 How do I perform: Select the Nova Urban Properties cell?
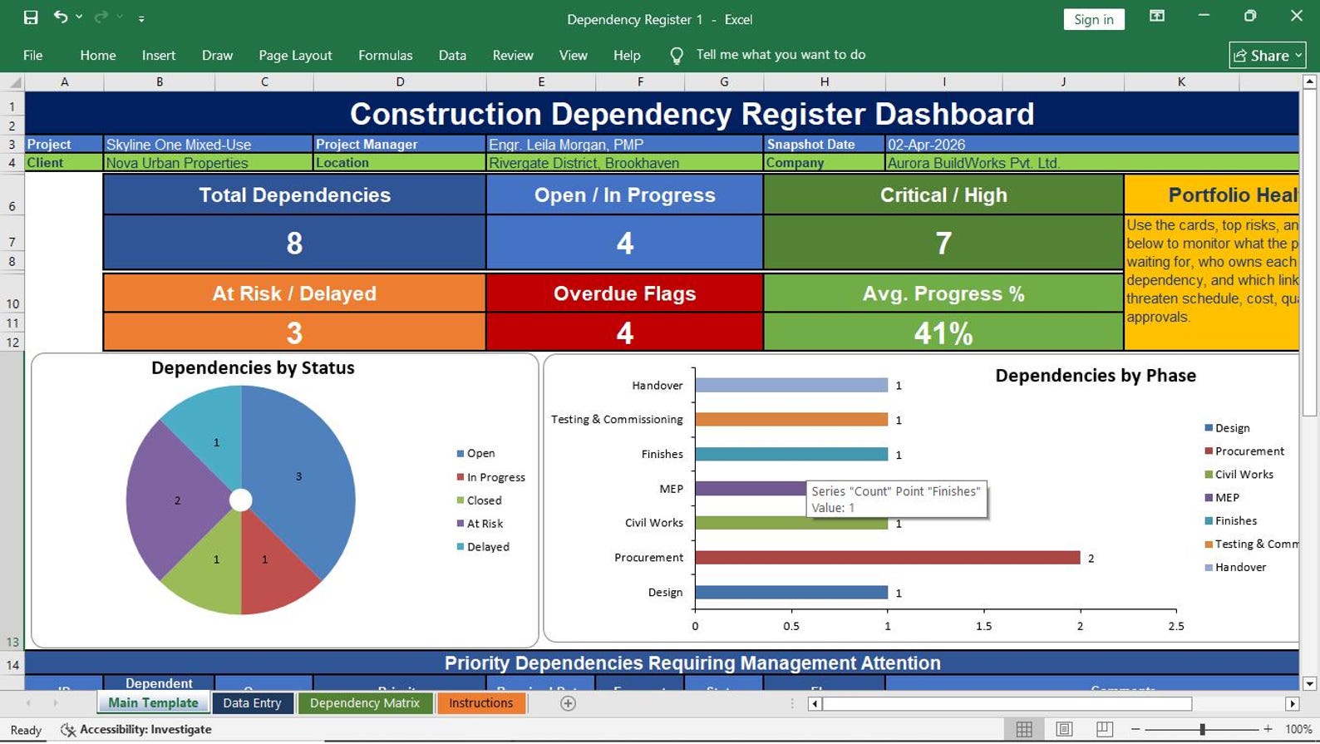(208, 163)
